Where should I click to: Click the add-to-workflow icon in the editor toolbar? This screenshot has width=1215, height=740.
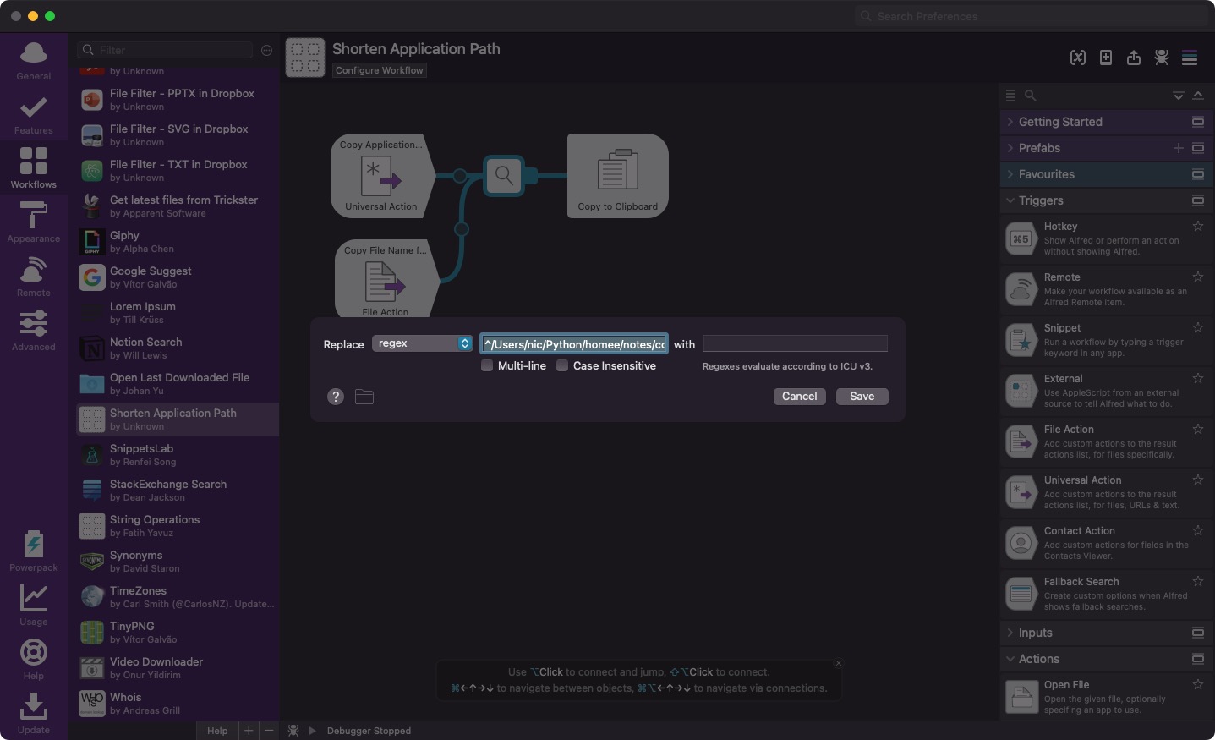tap(1105, 58)
